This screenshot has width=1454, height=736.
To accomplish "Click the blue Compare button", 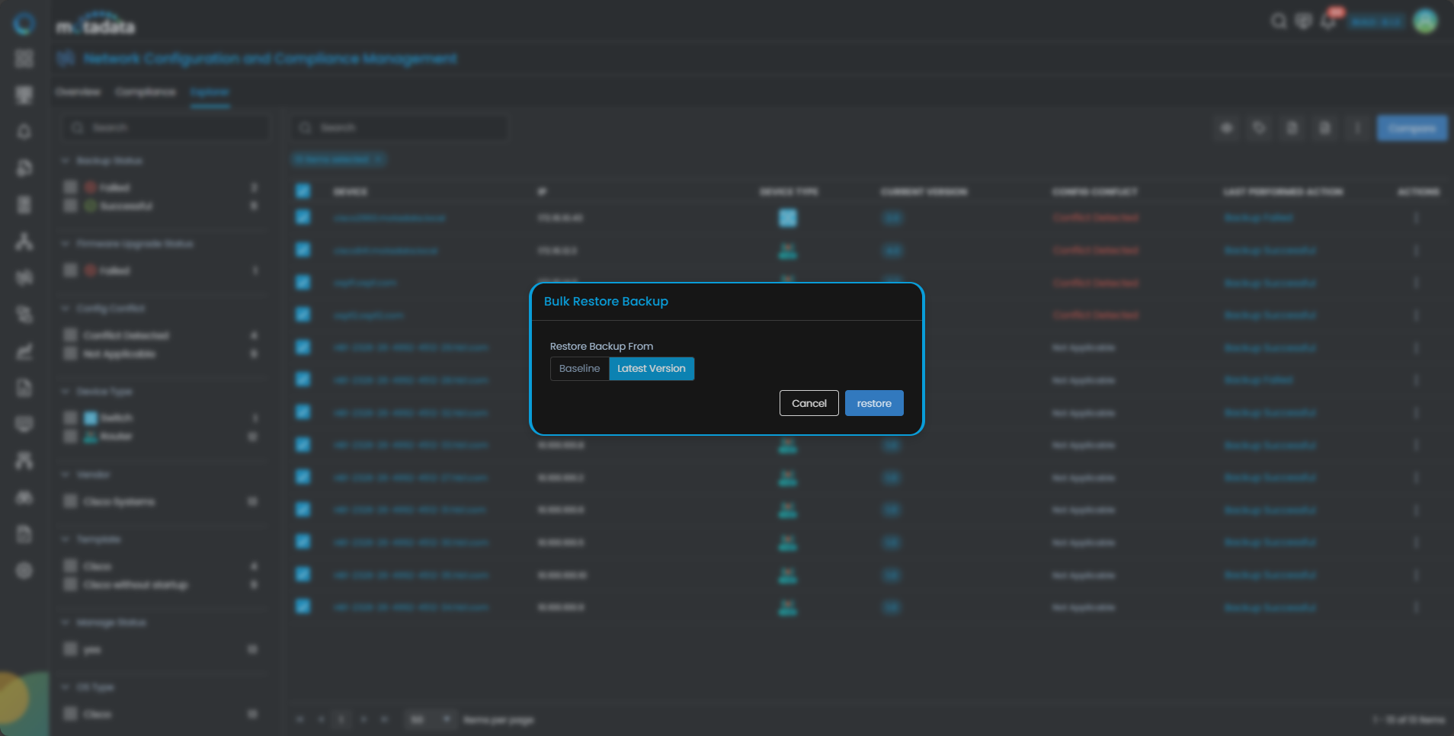I will (x=1411, y=128).
